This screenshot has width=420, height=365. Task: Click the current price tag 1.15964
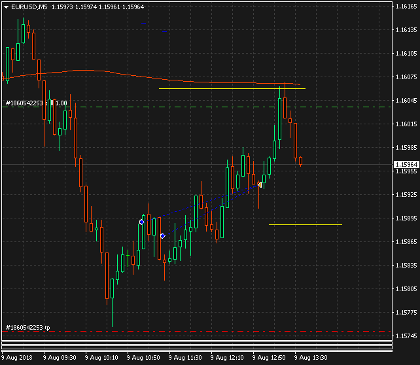pyautogui.click(x=406, y=164)
